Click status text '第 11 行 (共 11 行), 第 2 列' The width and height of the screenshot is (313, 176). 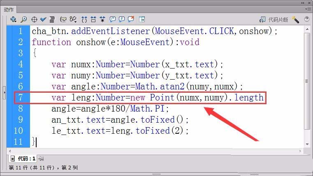pos(43,168)
